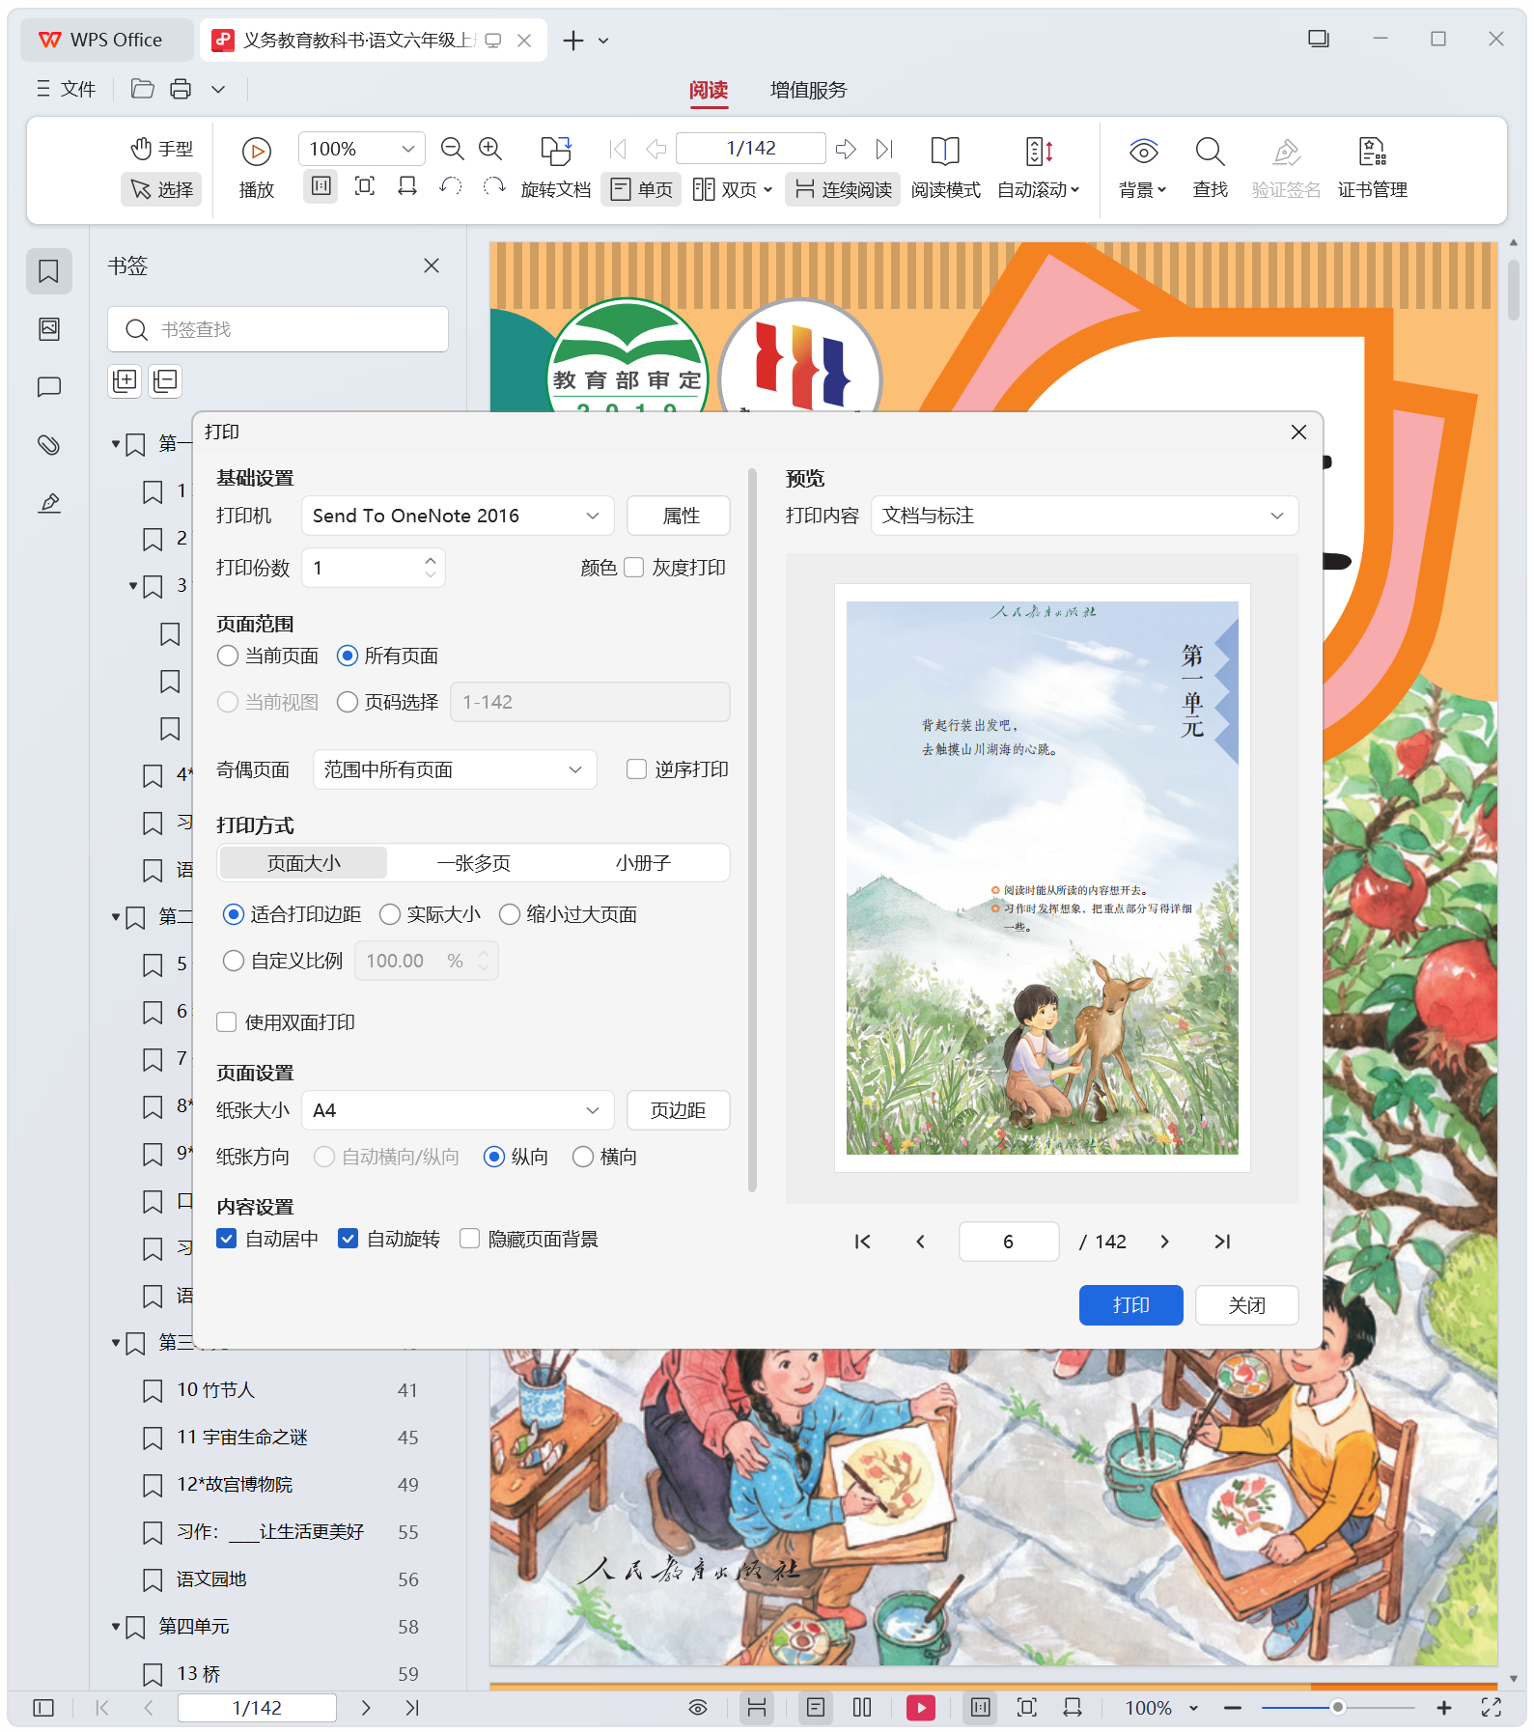Image resolution: width=1534 pixels, height=1732 pixels.
Task: Open the double-page view dropdown
Action: (x=733, y=189)
